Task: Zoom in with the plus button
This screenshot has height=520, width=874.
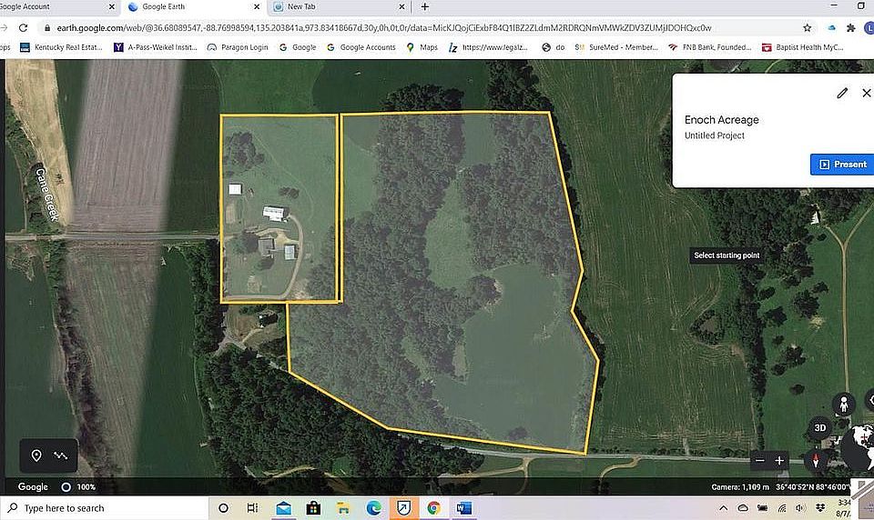Action: [x=779, y=460]
